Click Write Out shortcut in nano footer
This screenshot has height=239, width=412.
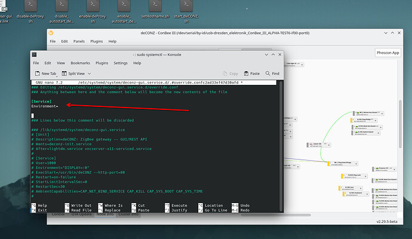pyautogui.click(x=78, y=206)
